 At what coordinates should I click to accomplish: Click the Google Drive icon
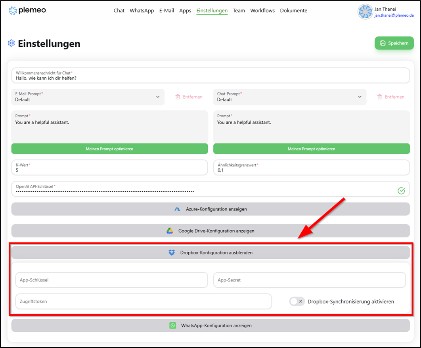click(170, 231)
